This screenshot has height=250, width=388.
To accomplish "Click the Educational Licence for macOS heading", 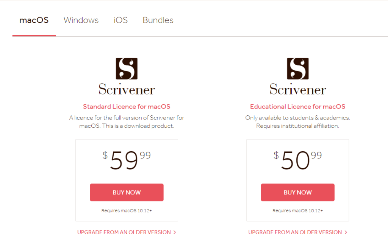I will click(x=298, y=107).
